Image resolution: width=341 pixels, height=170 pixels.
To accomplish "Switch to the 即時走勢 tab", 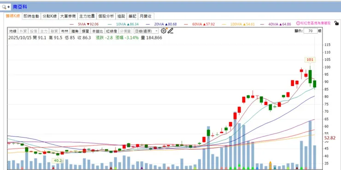I will point(31,16).
